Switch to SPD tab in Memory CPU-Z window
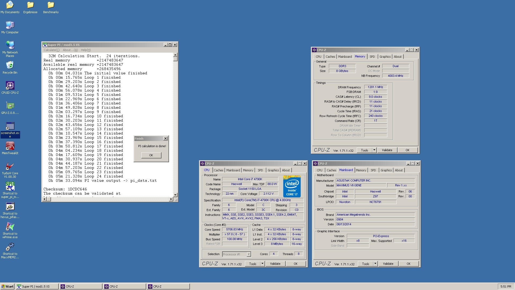515x290 pixels. 372,57
